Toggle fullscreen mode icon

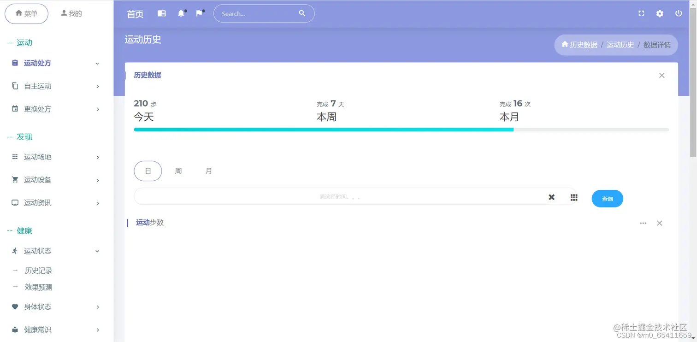(x=641, y=13)
